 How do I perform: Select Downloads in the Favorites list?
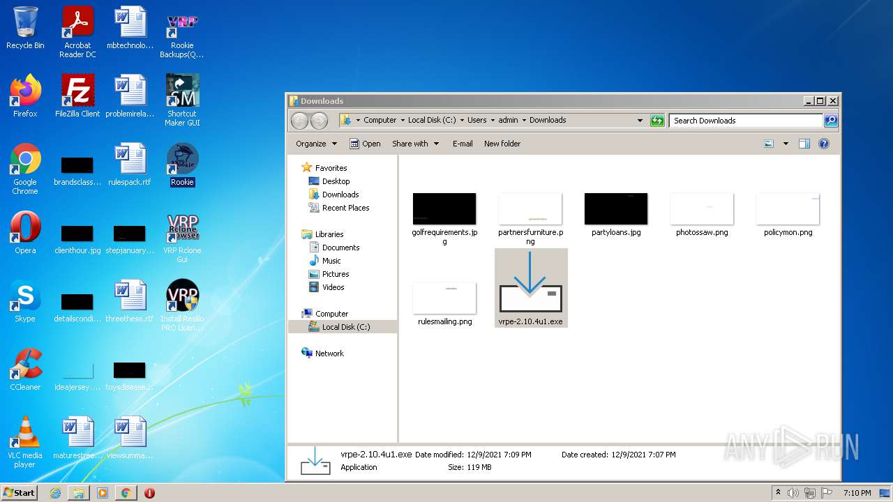(334, 195)
